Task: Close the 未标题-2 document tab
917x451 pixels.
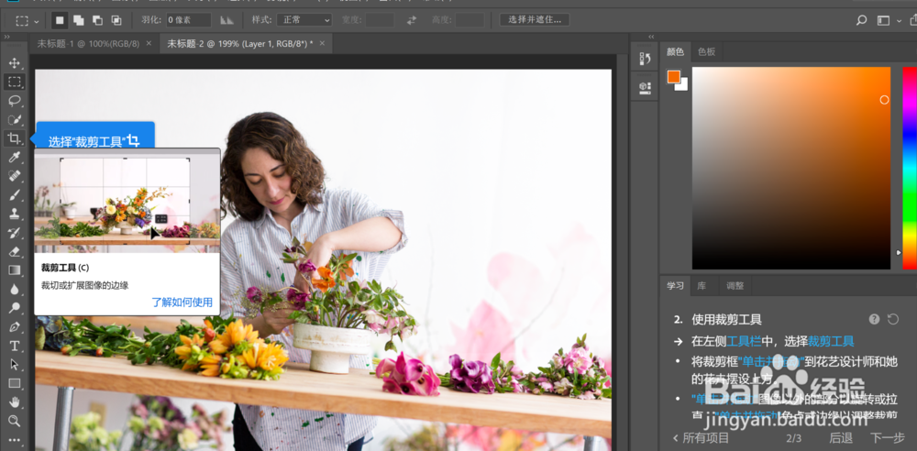Action: click(x=321, y=43)
